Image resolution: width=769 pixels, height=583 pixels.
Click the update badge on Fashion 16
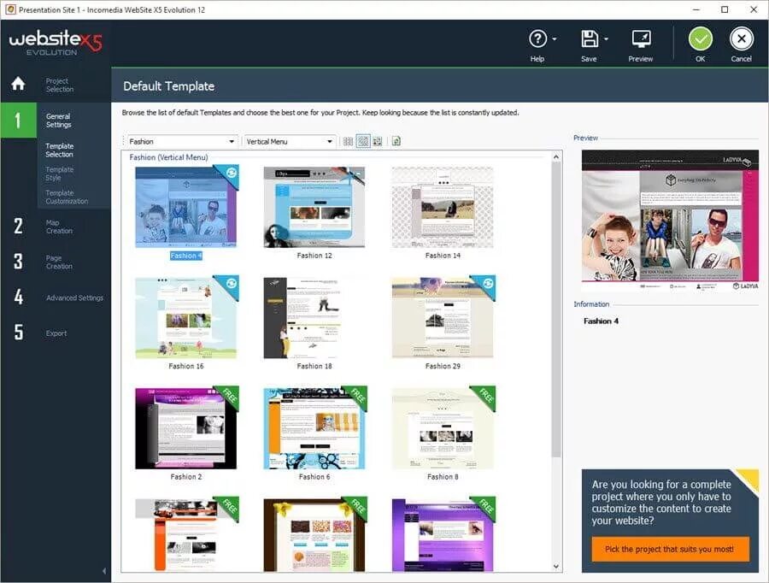[231, 284]
